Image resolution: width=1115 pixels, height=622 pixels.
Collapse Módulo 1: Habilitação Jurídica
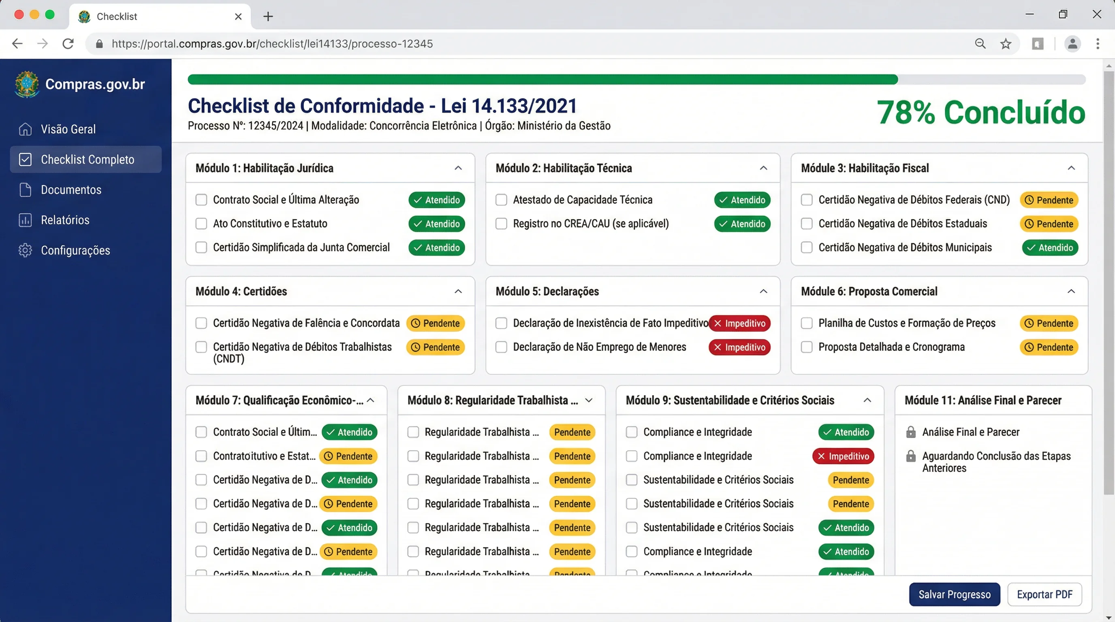pyautogui.click(x=458, y=168)
